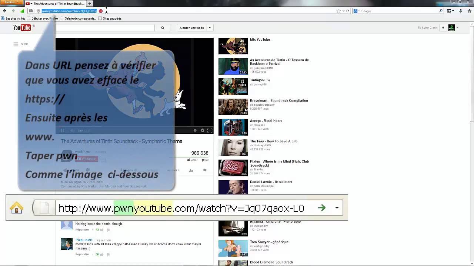Open the Google search engine dropdown
Image resolution: width=474 pixels, height=266 pixels.
(x=357, y=11)
